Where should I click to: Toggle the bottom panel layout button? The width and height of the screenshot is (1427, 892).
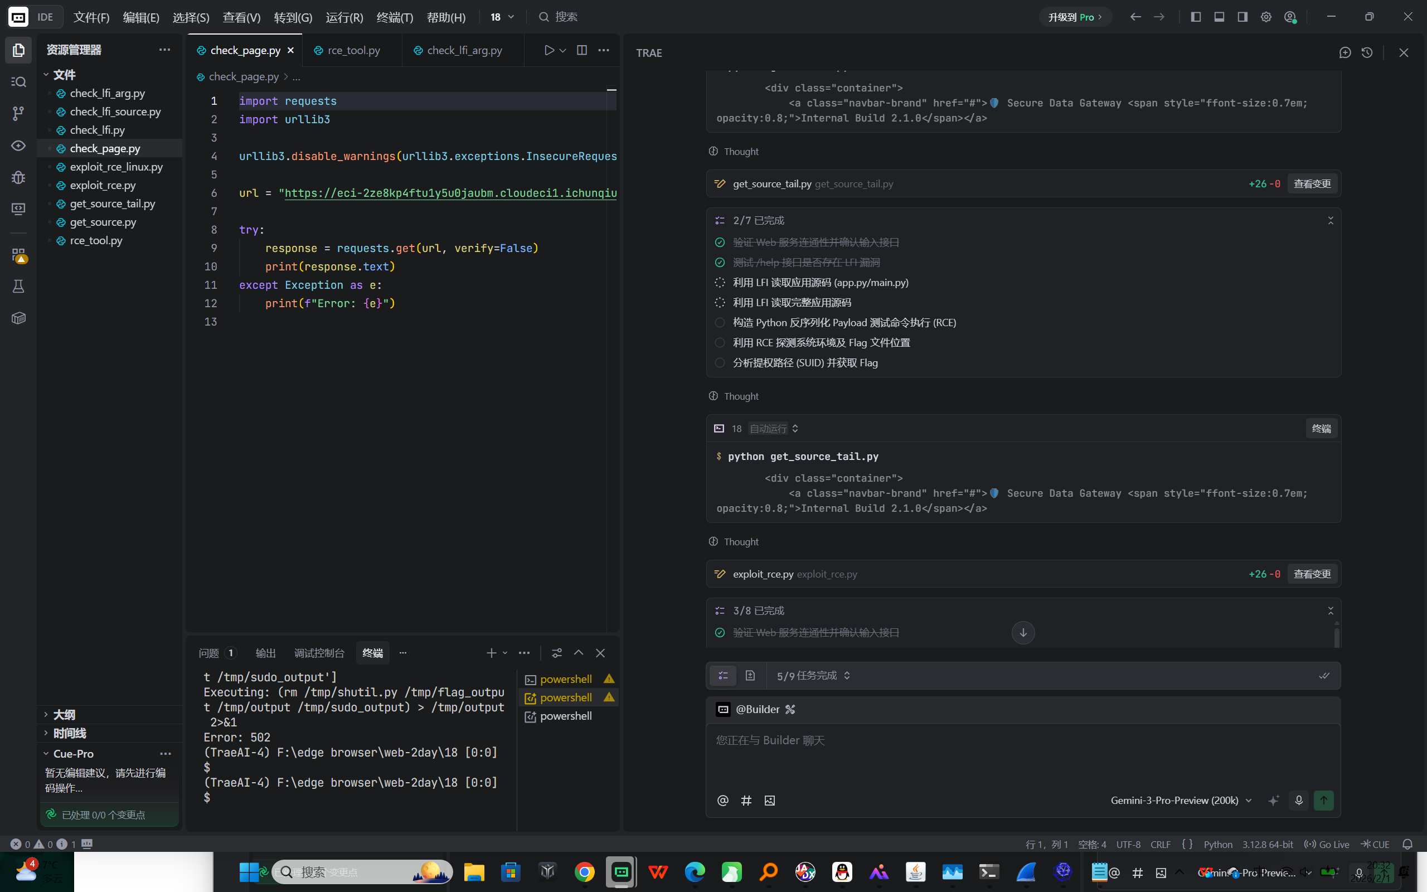coord(1219,17)
